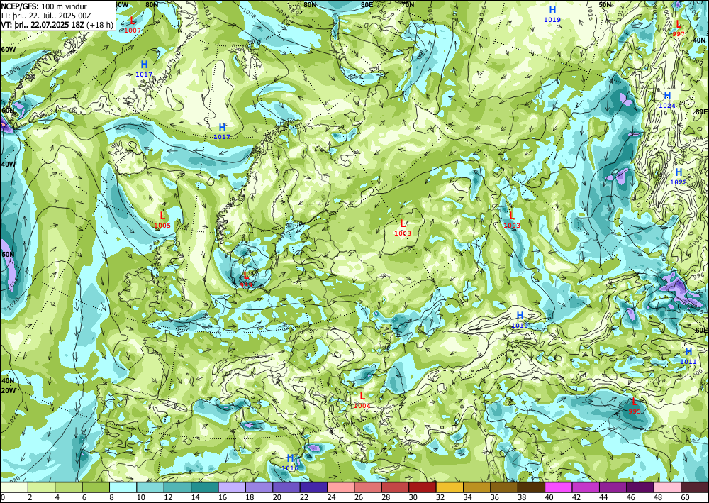The height and width of the screenshot is (503, 709).
Task: Click the "60N" latitude label
Action: [8, 111]
